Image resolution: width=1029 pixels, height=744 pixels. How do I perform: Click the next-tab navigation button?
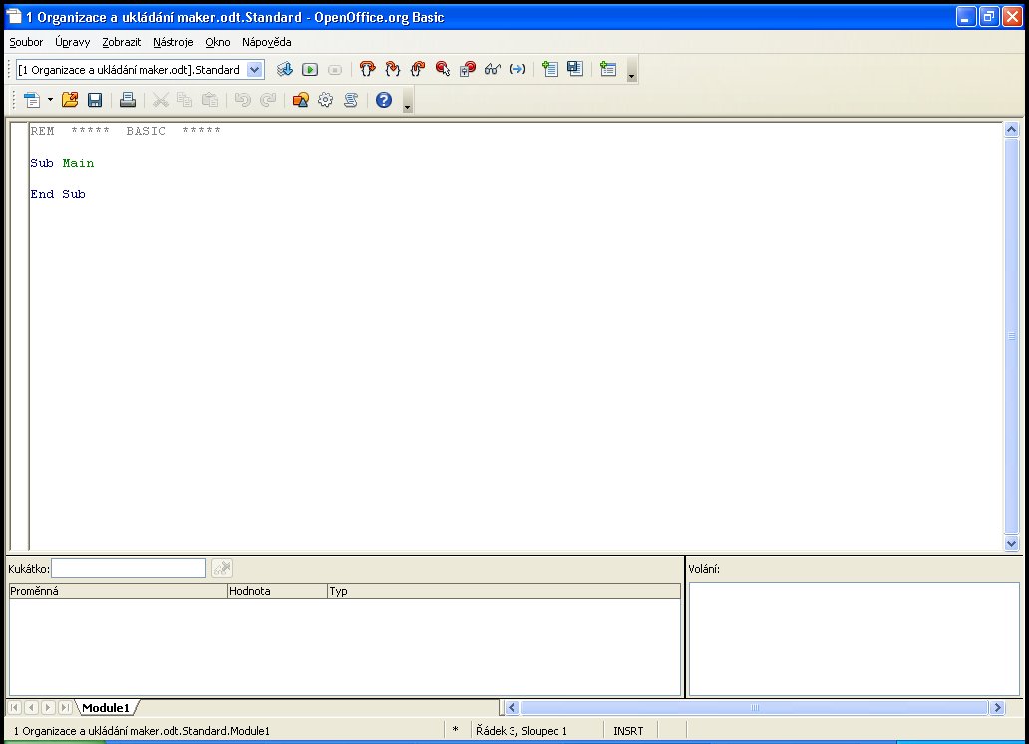47,708
